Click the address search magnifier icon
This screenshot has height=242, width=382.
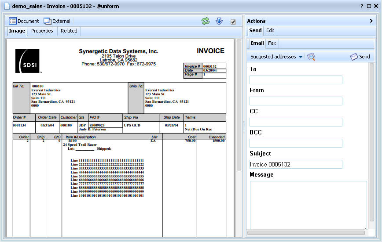coord(311,57)
